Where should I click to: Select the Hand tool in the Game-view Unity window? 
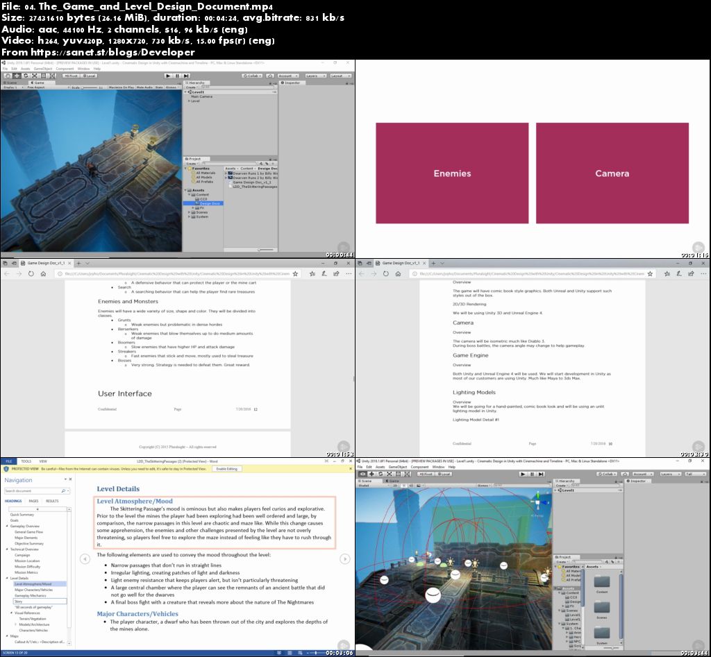coord(8,76)
